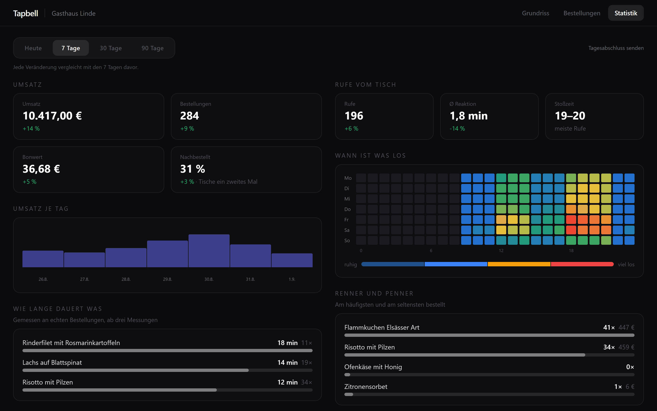Click the Tagesabschluss senden link
657x411 pixels.
pos(616,48)
